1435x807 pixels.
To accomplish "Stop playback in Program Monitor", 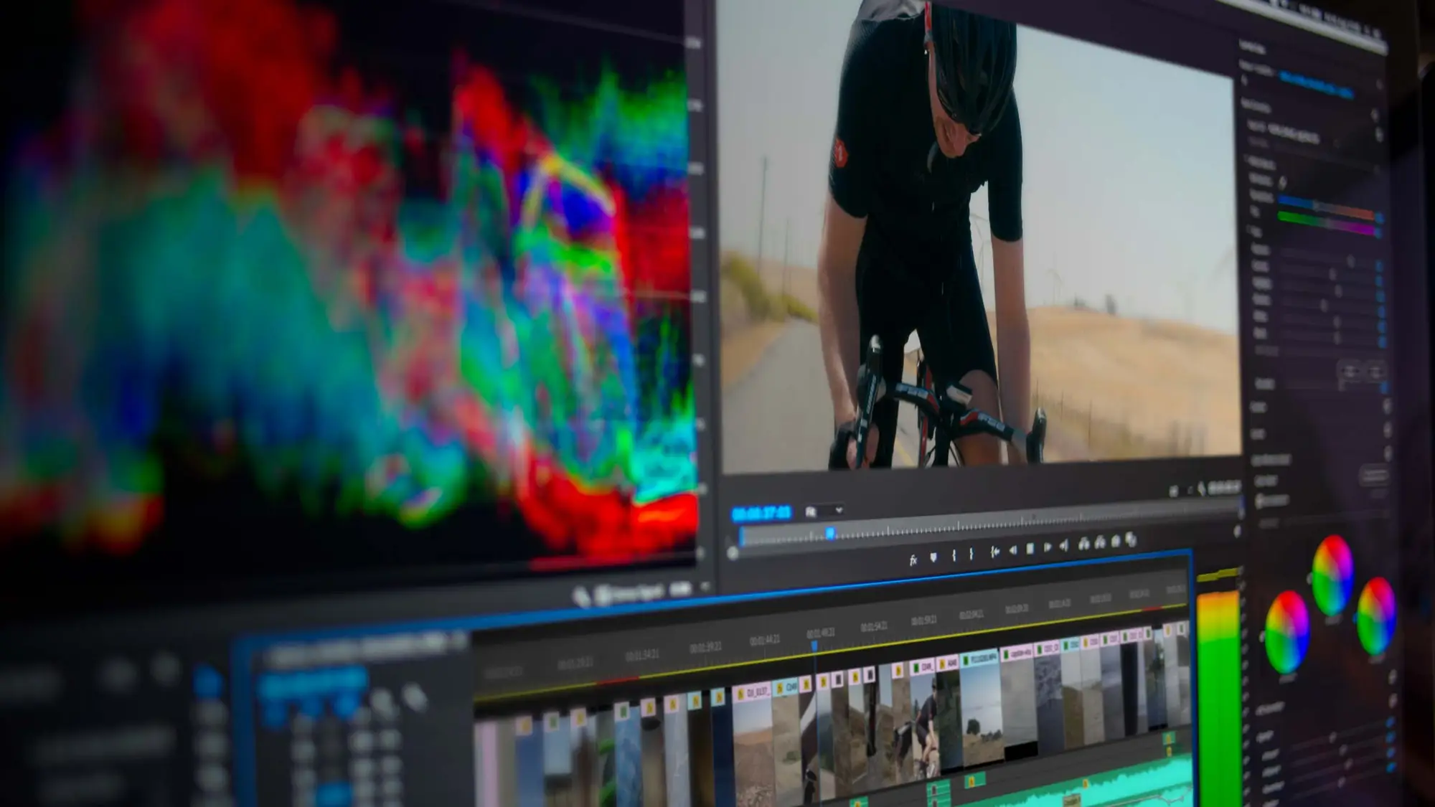I will (1030, 549).
